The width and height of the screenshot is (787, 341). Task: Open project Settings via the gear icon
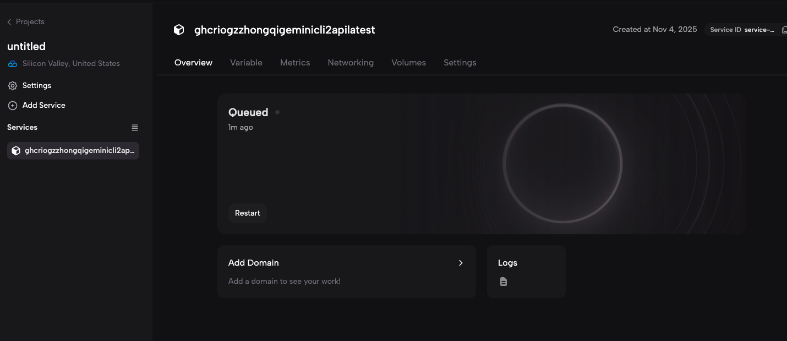pos(12,85)
